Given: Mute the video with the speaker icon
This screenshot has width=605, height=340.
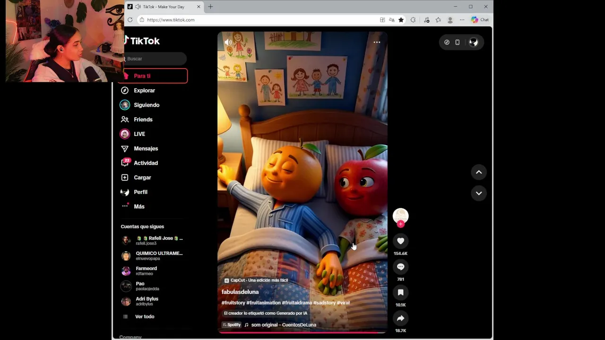Looking at the screenshot, I should (228, 42).
